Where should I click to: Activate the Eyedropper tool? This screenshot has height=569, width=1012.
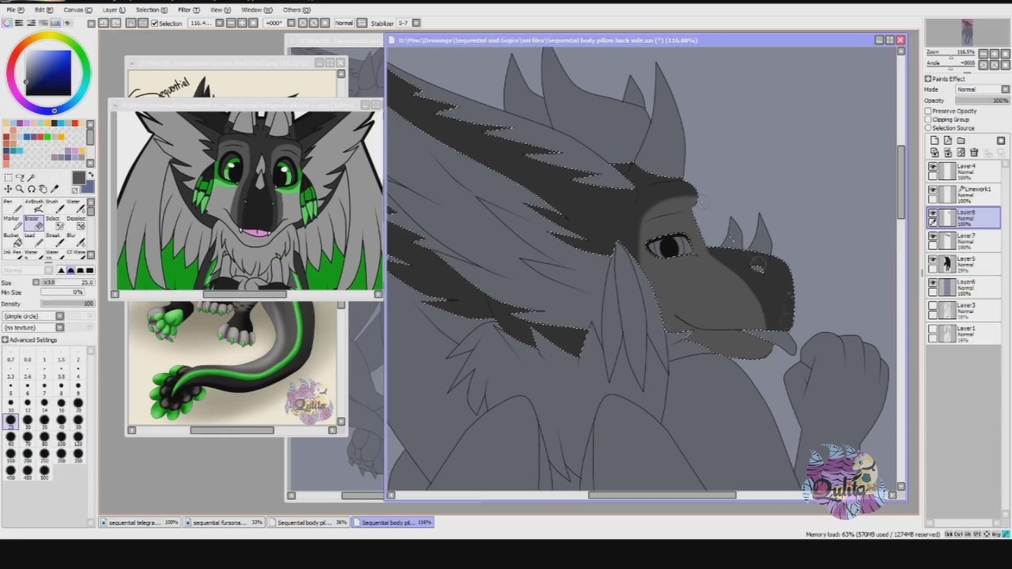click(x=55, y=189)
